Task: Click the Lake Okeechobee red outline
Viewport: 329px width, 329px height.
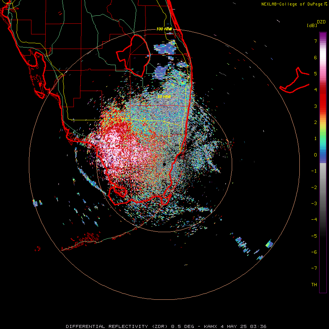Action: [133, 56]
